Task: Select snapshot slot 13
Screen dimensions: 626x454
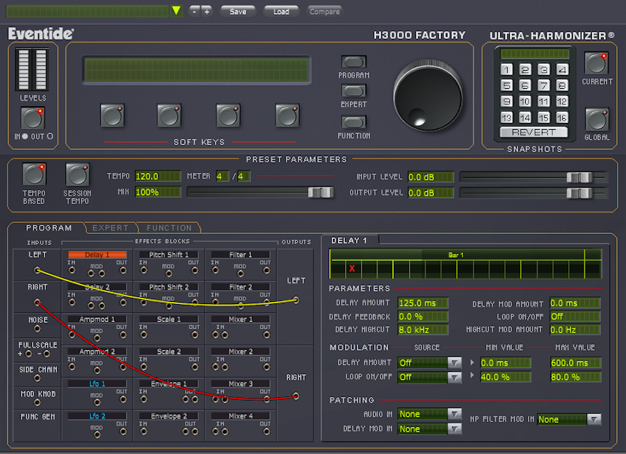Action: point(506,117)
